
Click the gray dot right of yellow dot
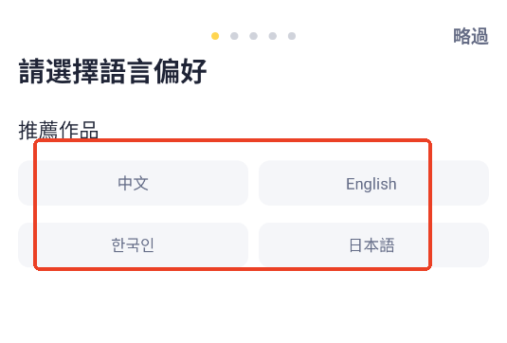(x=234, y=36)
